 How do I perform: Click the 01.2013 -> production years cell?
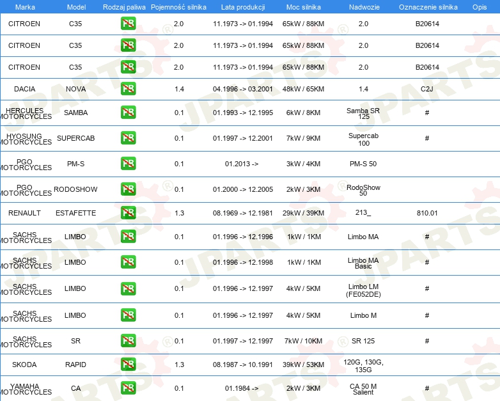[x=242, y=164]
